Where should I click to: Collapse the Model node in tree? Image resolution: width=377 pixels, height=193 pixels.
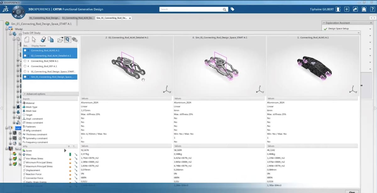(7, 29)
